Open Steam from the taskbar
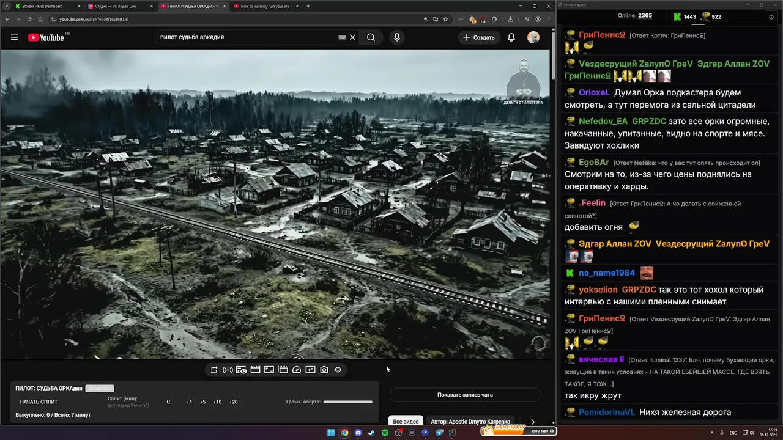This screenshot has height=440, width=783. [371, 433]
